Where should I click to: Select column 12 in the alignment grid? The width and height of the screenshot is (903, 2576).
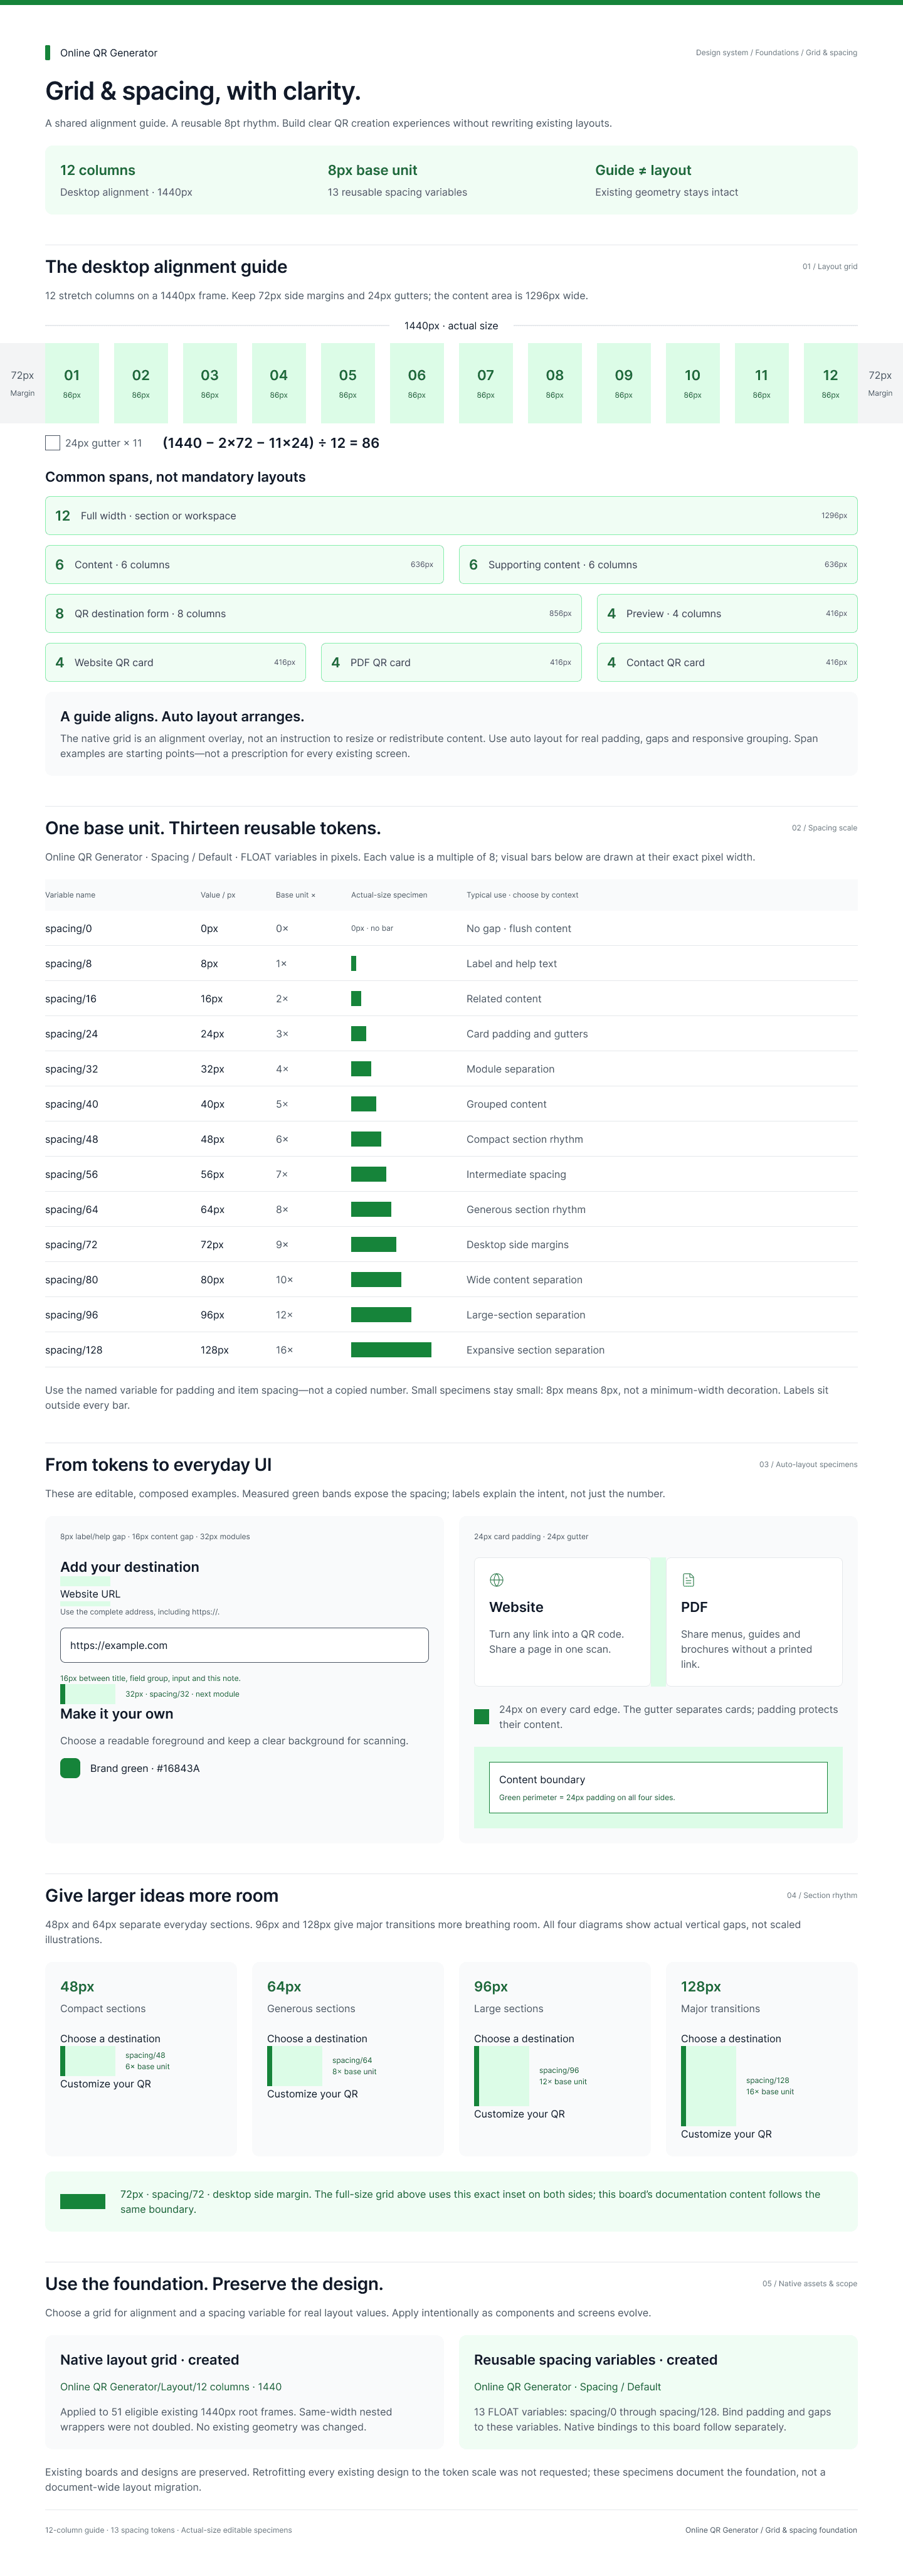pos(830,383)
